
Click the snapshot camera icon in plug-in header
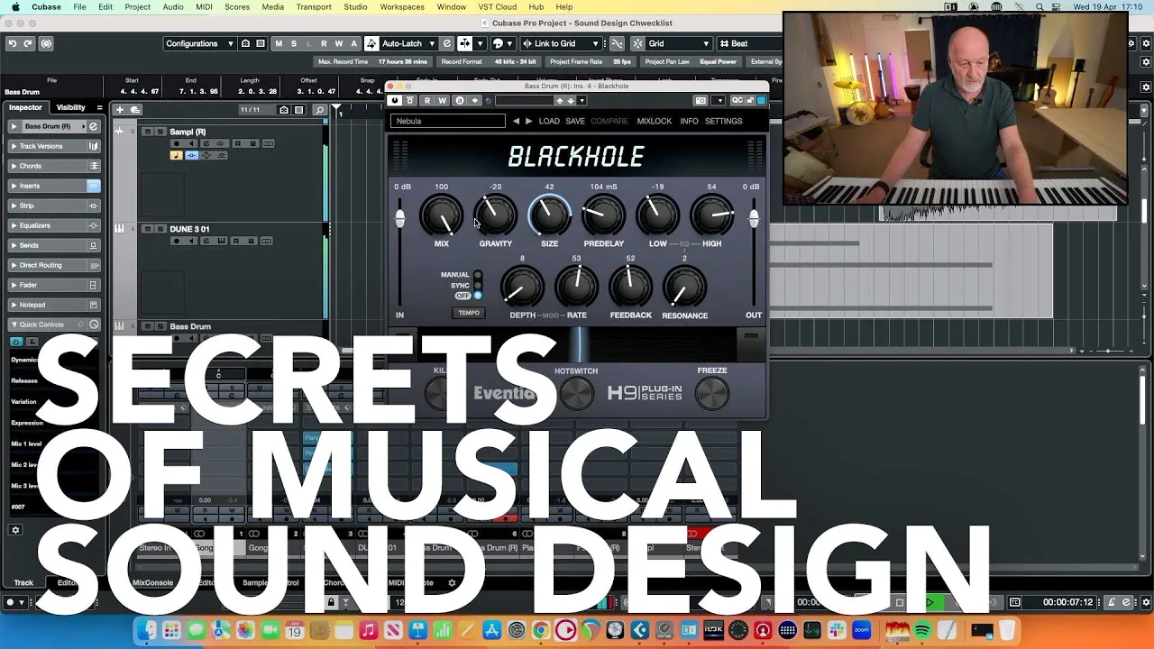point(701,100)
